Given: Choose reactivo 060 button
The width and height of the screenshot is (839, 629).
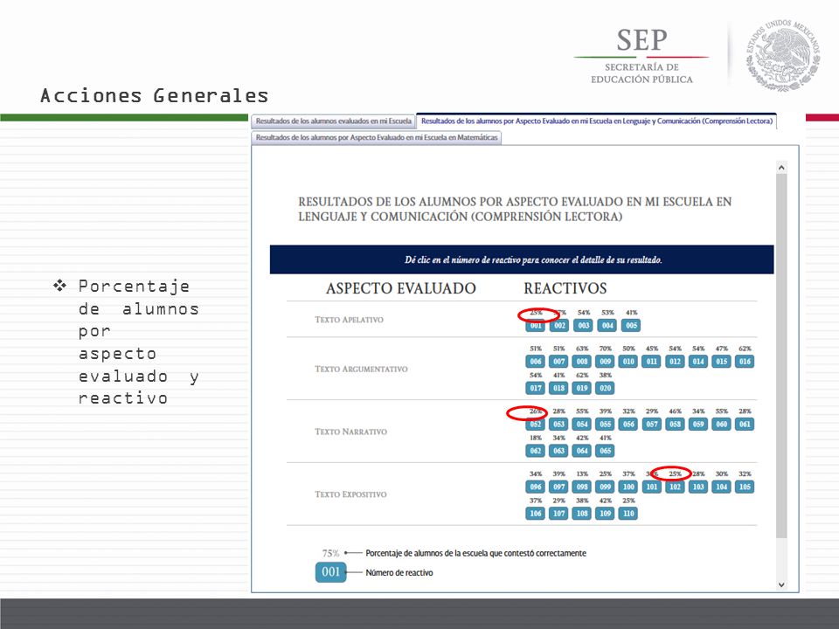Looking at the screenshot, I should (722, 425).
